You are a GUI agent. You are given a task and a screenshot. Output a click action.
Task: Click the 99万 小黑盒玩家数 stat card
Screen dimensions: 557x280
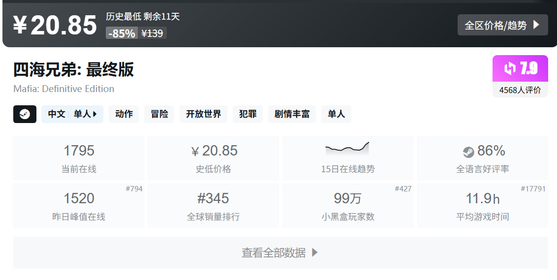click(x=348, y=205)
